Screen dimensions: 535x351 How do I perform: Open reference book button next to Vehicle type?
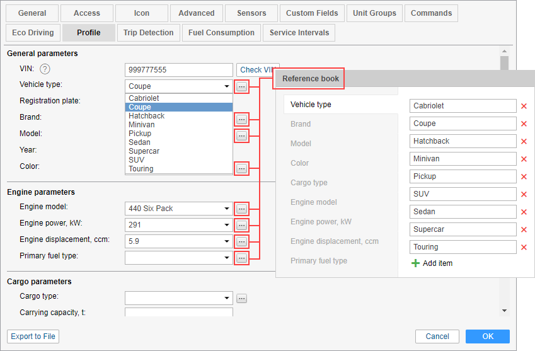click(241, 86)
